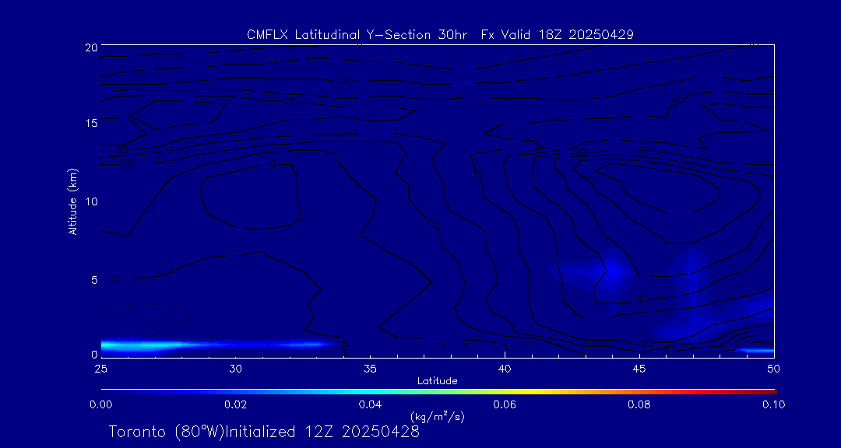Click the blue shaded flux patch near latitude 44
The width and height of the screenshot is (841, 448).
coord(613,271)
